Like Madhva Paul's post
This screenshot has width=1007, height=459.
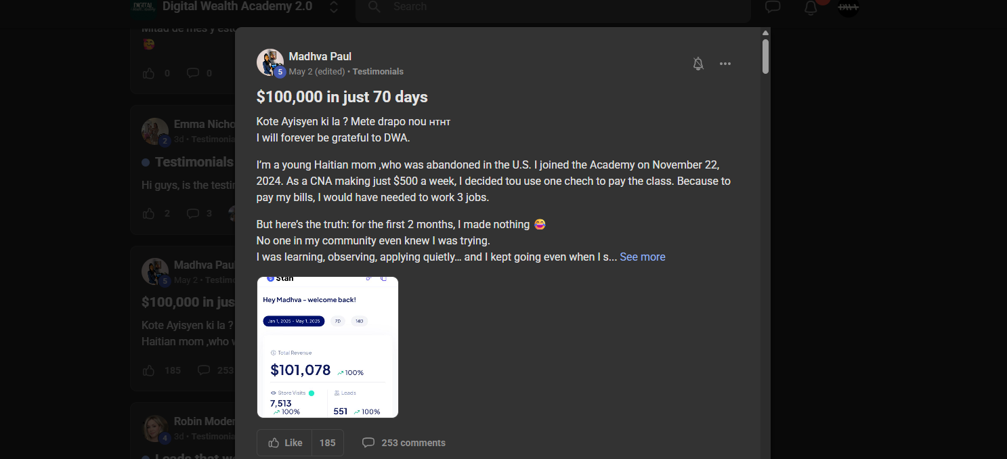(285, 443)
